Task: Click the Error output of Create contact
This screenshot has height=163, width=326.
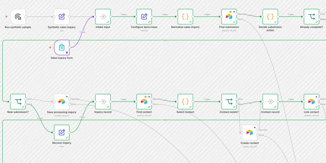Action: pyautogui.click(x=257, y=135)
